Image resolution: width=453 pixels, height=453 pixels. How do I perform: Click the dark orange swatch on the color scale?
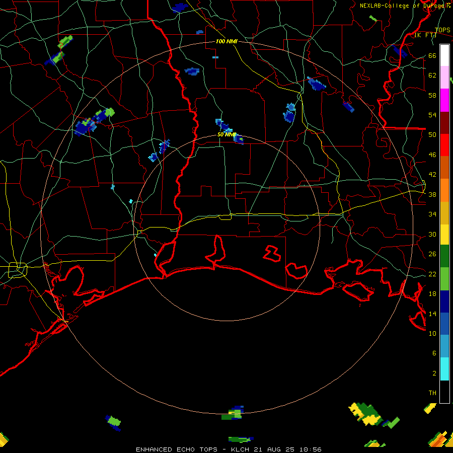[x=444, y=168]
